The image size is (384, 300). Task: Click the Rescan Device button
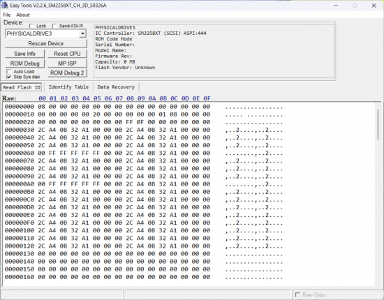pos(46,43)
